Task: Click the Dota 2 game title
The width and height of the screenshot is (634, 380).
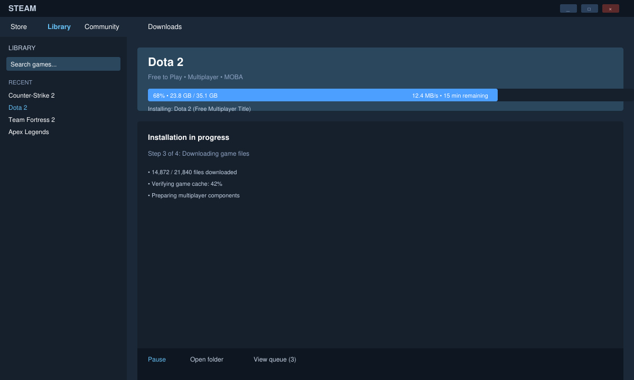Action: (x=166, y=62)
